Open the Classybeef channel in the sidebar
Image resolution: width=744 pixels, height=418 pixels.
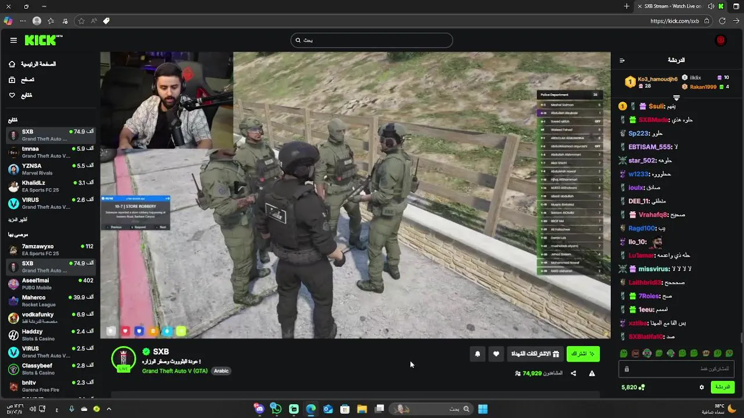coord(50,369)
